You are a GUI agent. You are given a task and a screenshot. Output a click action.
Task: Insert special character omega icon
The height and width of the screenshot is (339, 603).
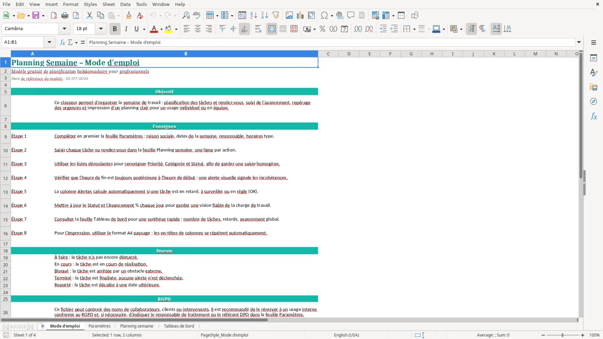[324, 15]
